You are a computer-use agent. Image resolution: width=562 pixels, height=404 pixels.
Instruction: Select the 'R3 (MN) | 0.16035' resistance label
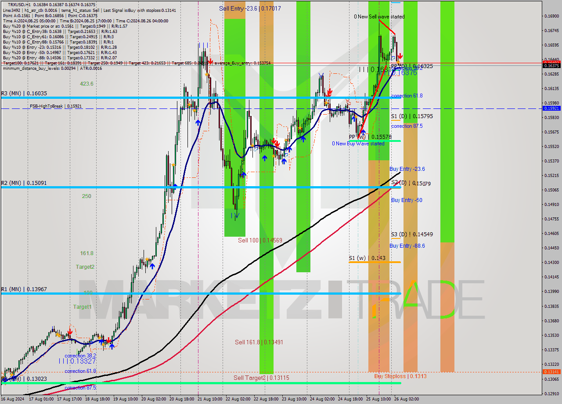coord(24,94)
